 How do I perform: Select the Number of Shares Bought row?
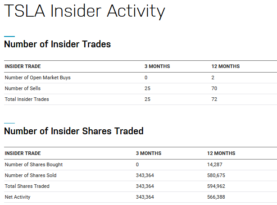tap(141, 164)
